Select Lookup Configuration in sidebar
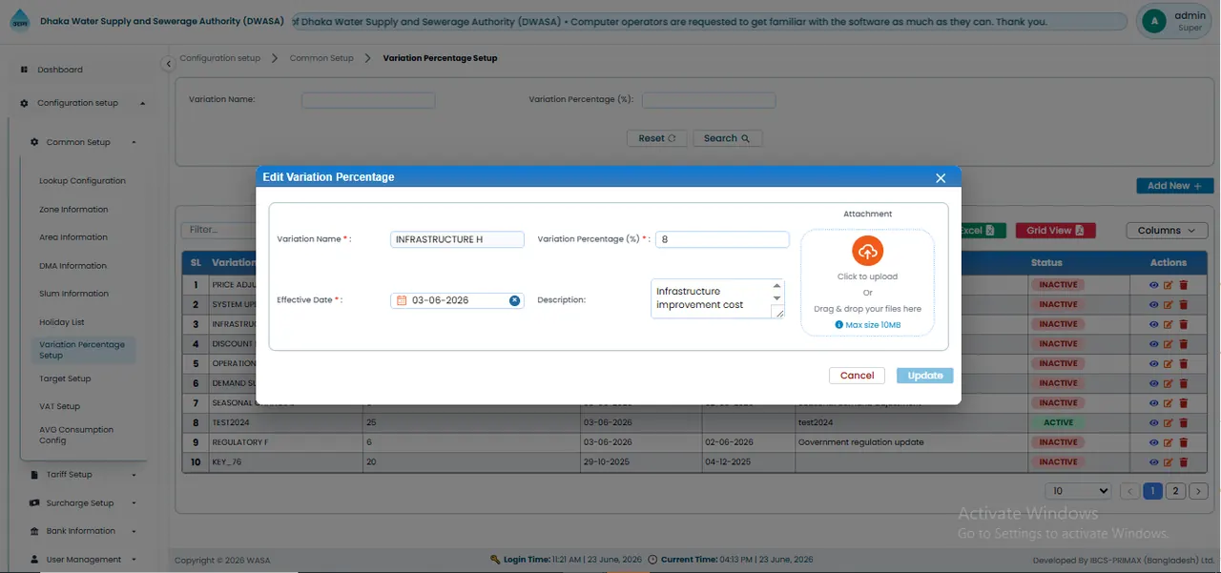The height and width of the screenshot is (573, 1221). coord(82,181)
